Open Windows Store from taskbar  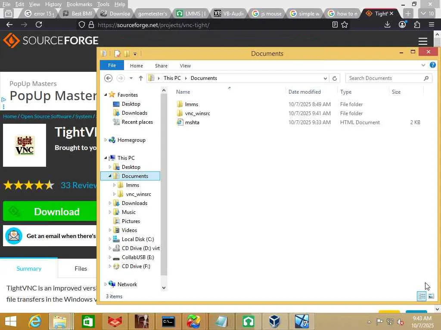pyautogui.click(x=88, y=321)
